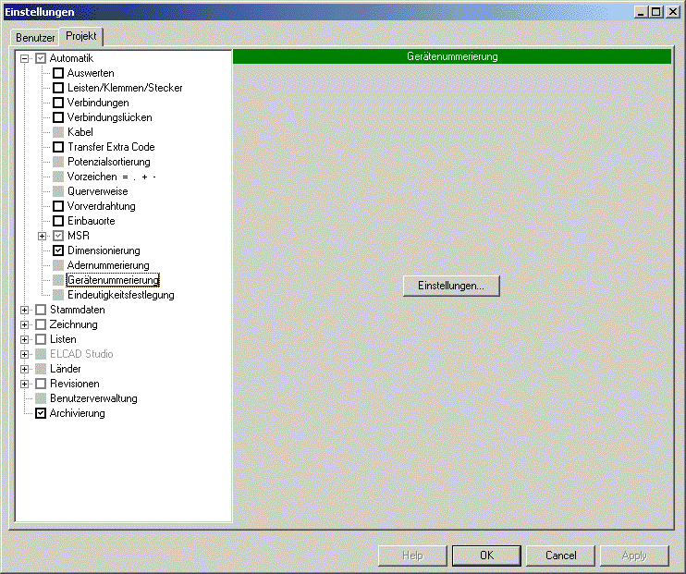Image resolution: width=686 pixels, height=574 pixels.
Task: Click the gray Gerätenummerierung item icon
Action: pos(58,280)
